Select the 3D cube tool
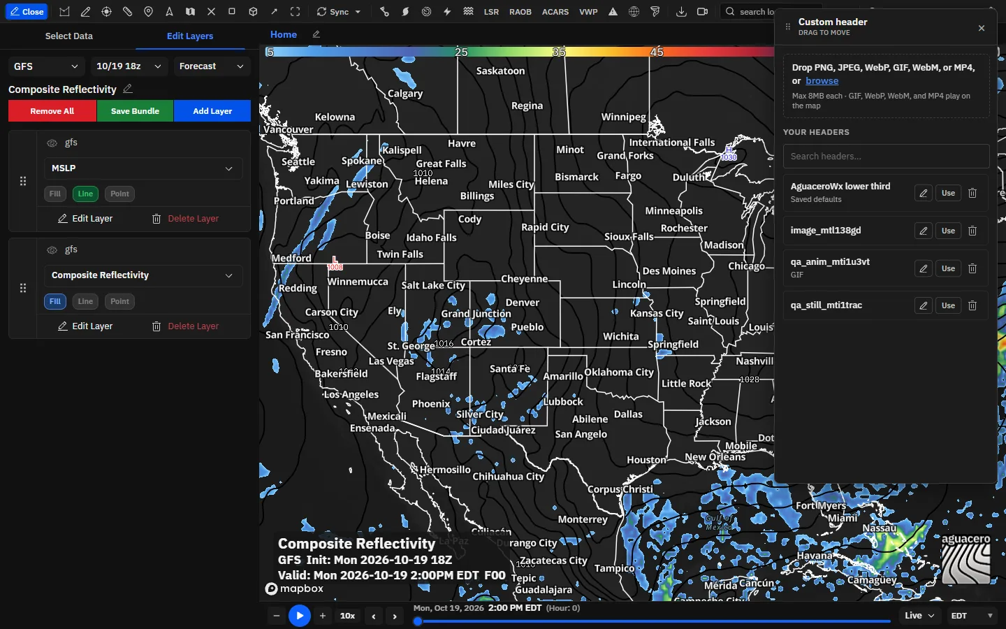This screenshot has width=1006, height=629. coord(253,12)
